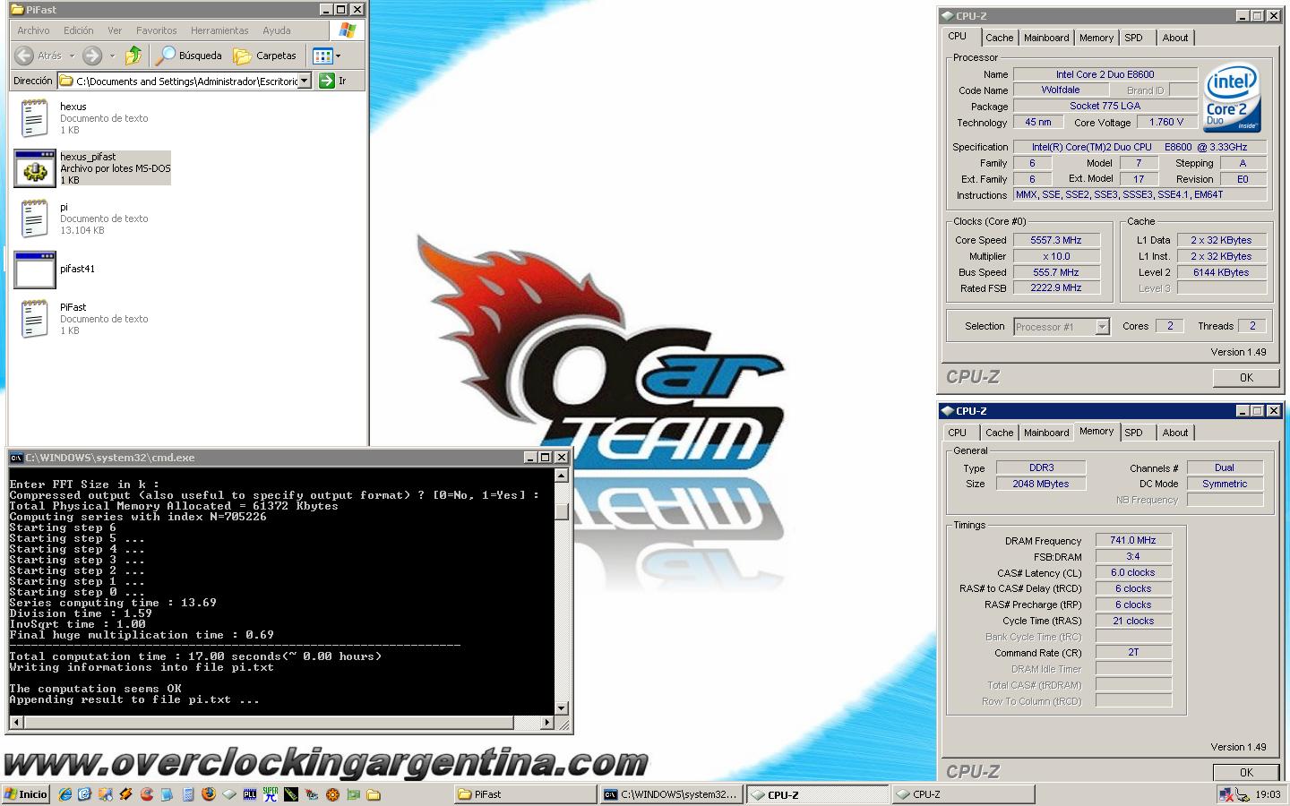Launch Internet Explorer from quick launch
This screenshot has height=806, width=1290.
(x=65, y=794)
